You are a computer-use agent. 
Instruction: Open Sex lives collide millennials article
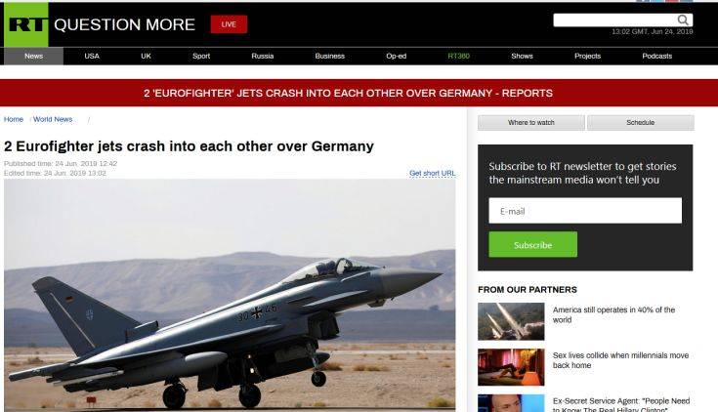[x=620, y=360]
